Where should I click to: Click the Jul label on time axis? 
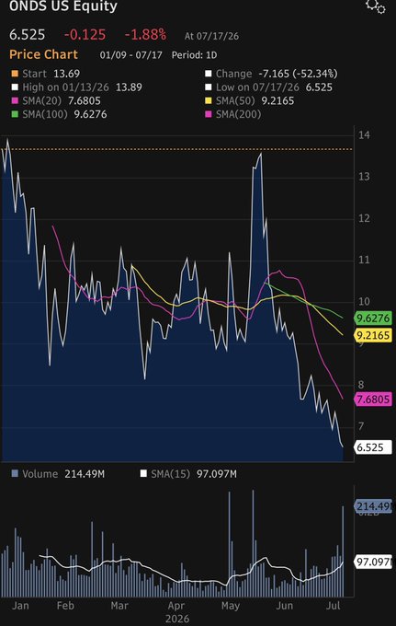pyautogui.click(x=333, y=606)
